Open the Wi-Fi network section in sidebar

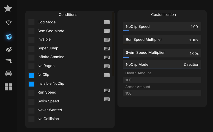point(9,23)
